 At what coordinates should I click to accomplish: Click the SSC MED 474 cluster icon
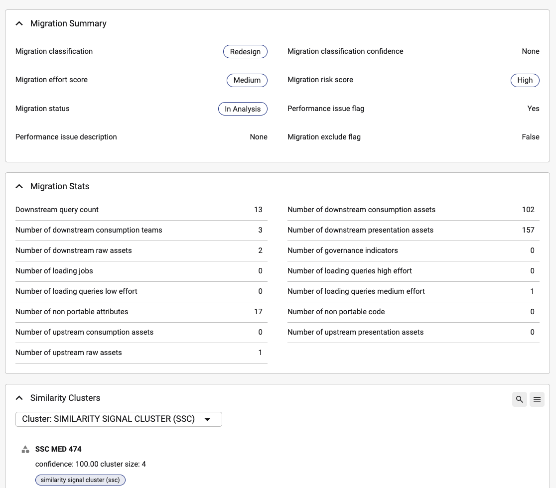(25, 449)
